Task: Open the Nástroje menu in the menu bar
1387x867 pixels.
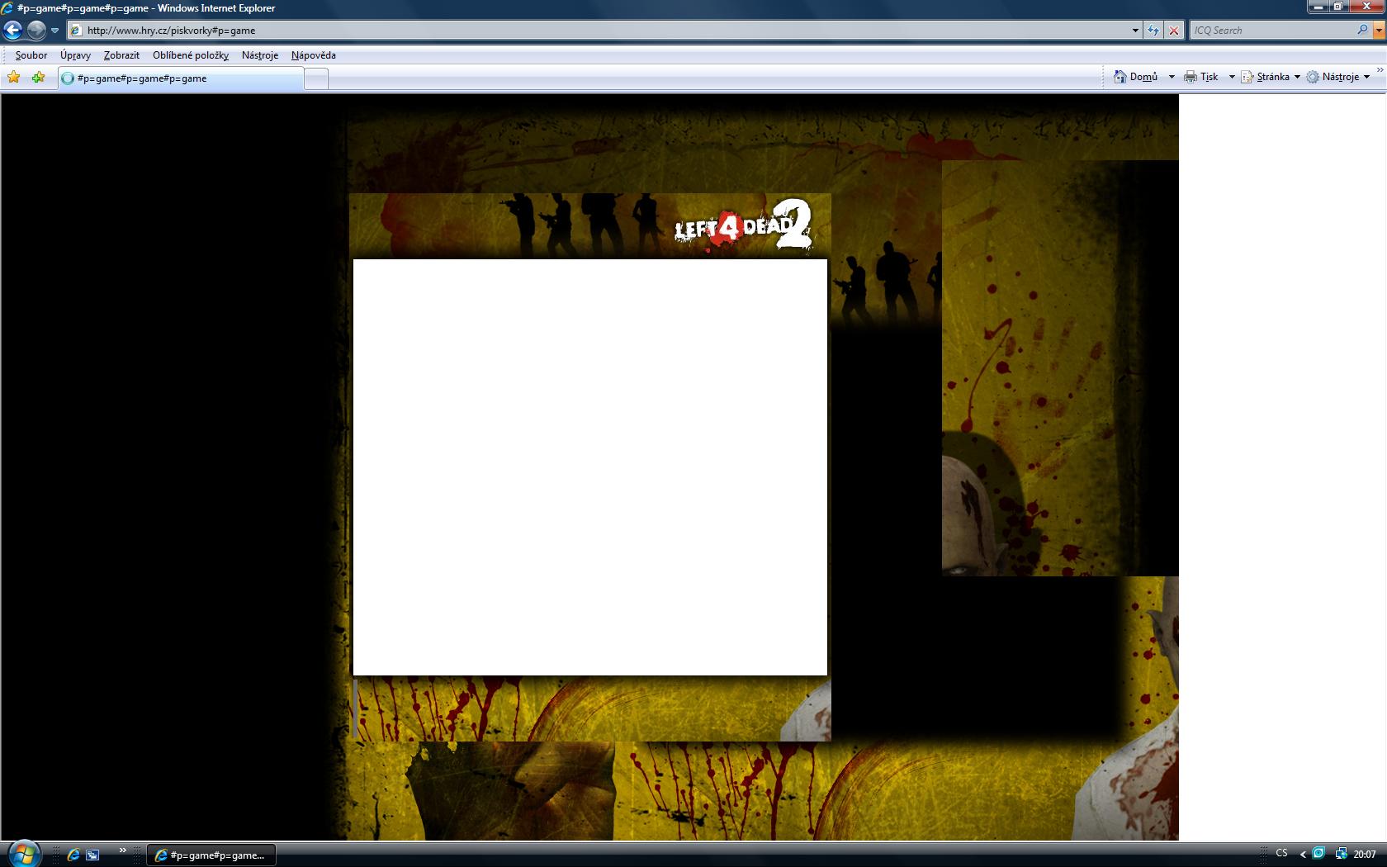Action: 260,55
